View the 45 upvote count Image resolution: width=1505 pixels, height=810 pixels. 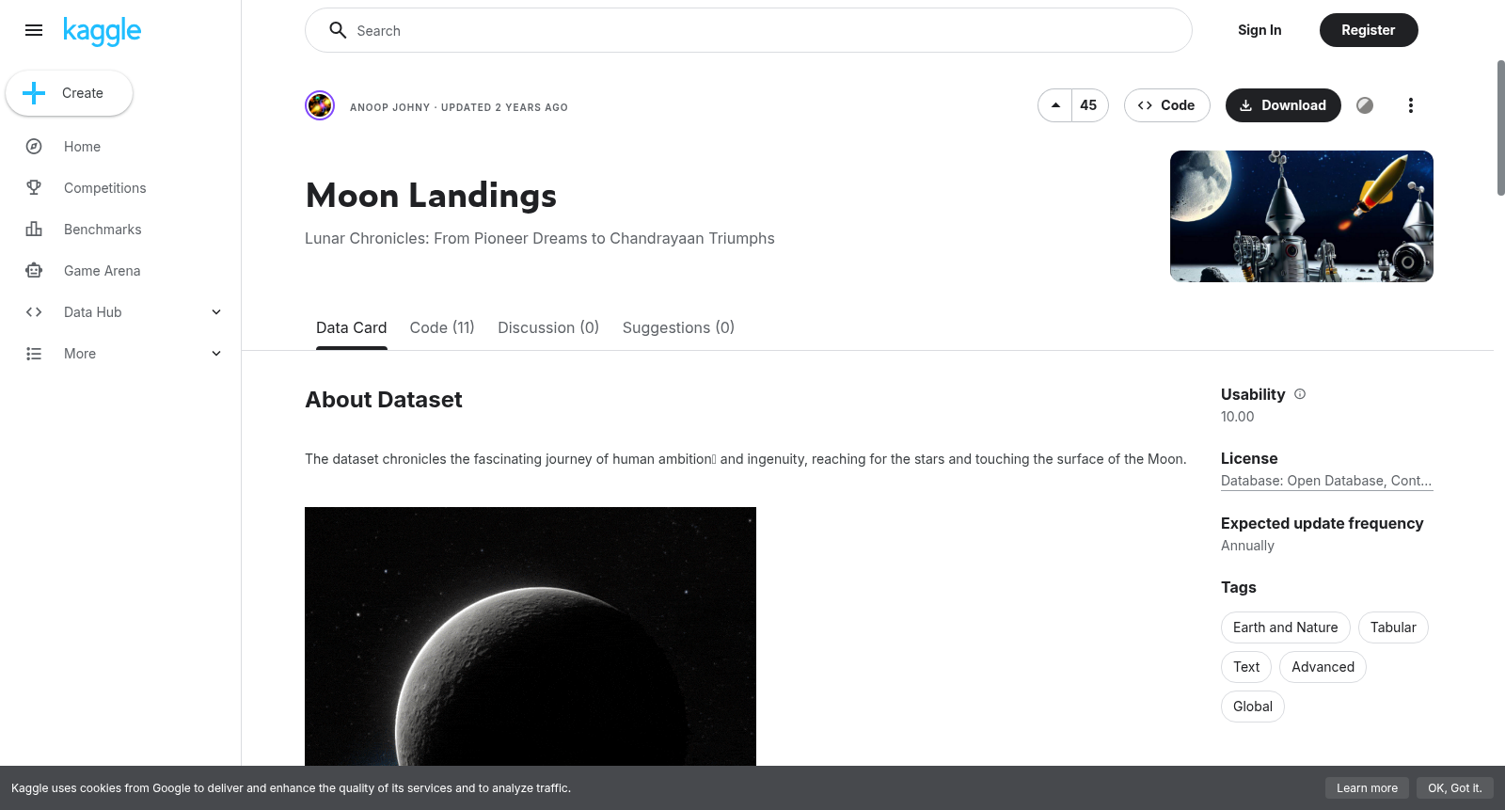pyautogui.click(x=1089, y=105)
